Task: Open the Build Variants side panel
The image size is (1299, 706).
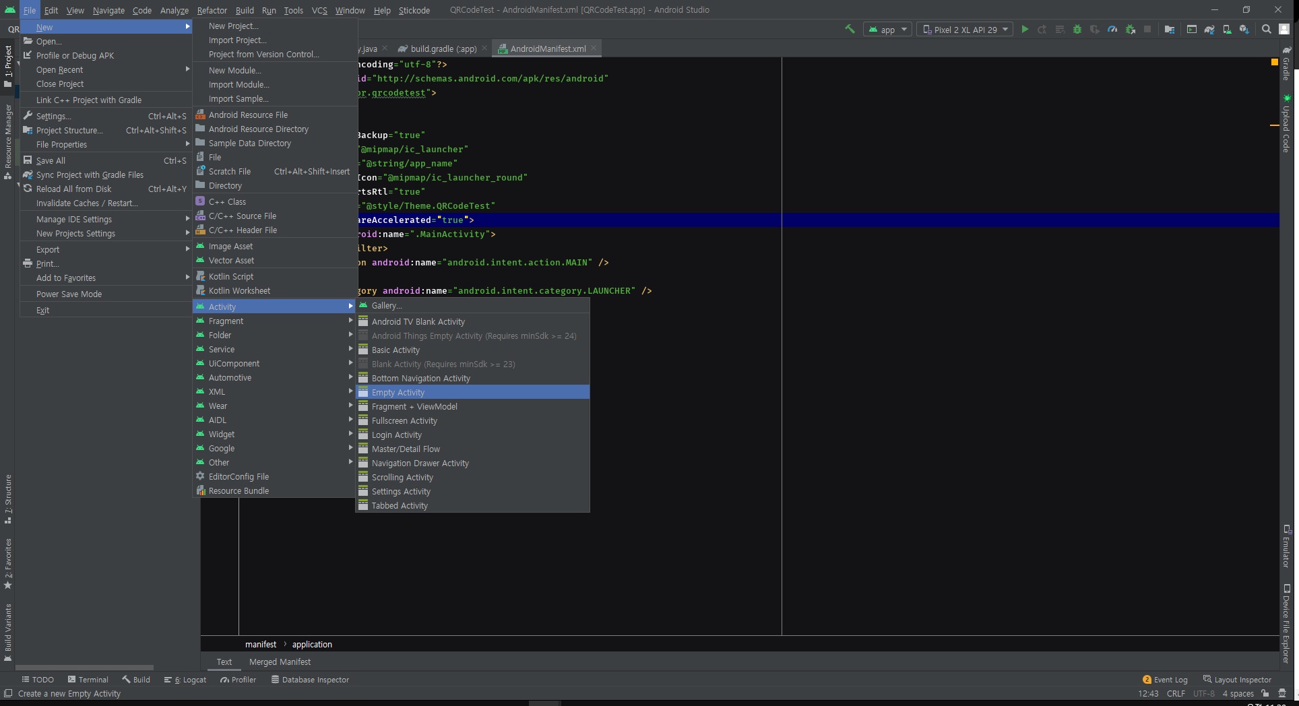Action: coord(8,633)
